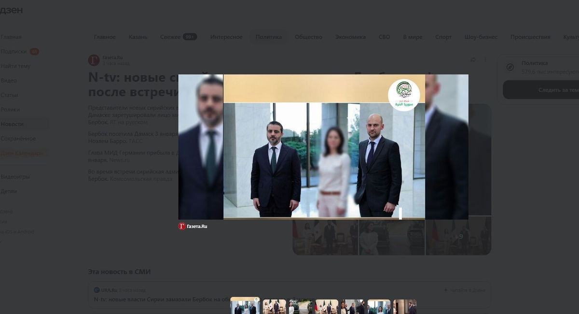Screen dimensions: 579x314
Task: Go to Статьи in the sidebar
Action: (10, 95)
